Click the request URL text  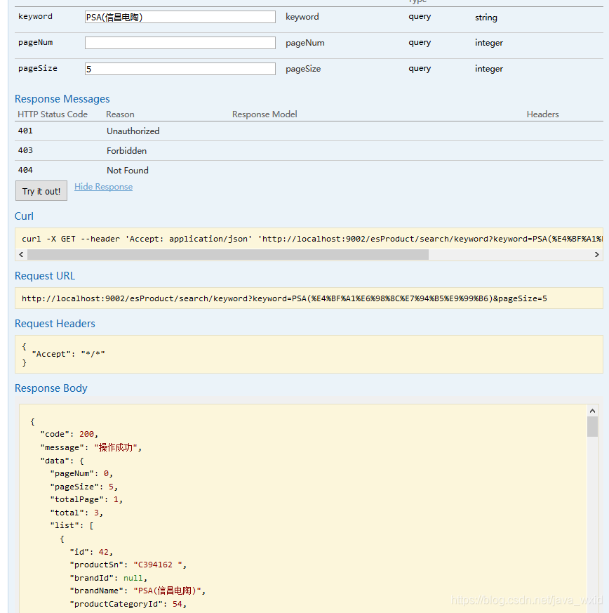[x=284, y=298]
